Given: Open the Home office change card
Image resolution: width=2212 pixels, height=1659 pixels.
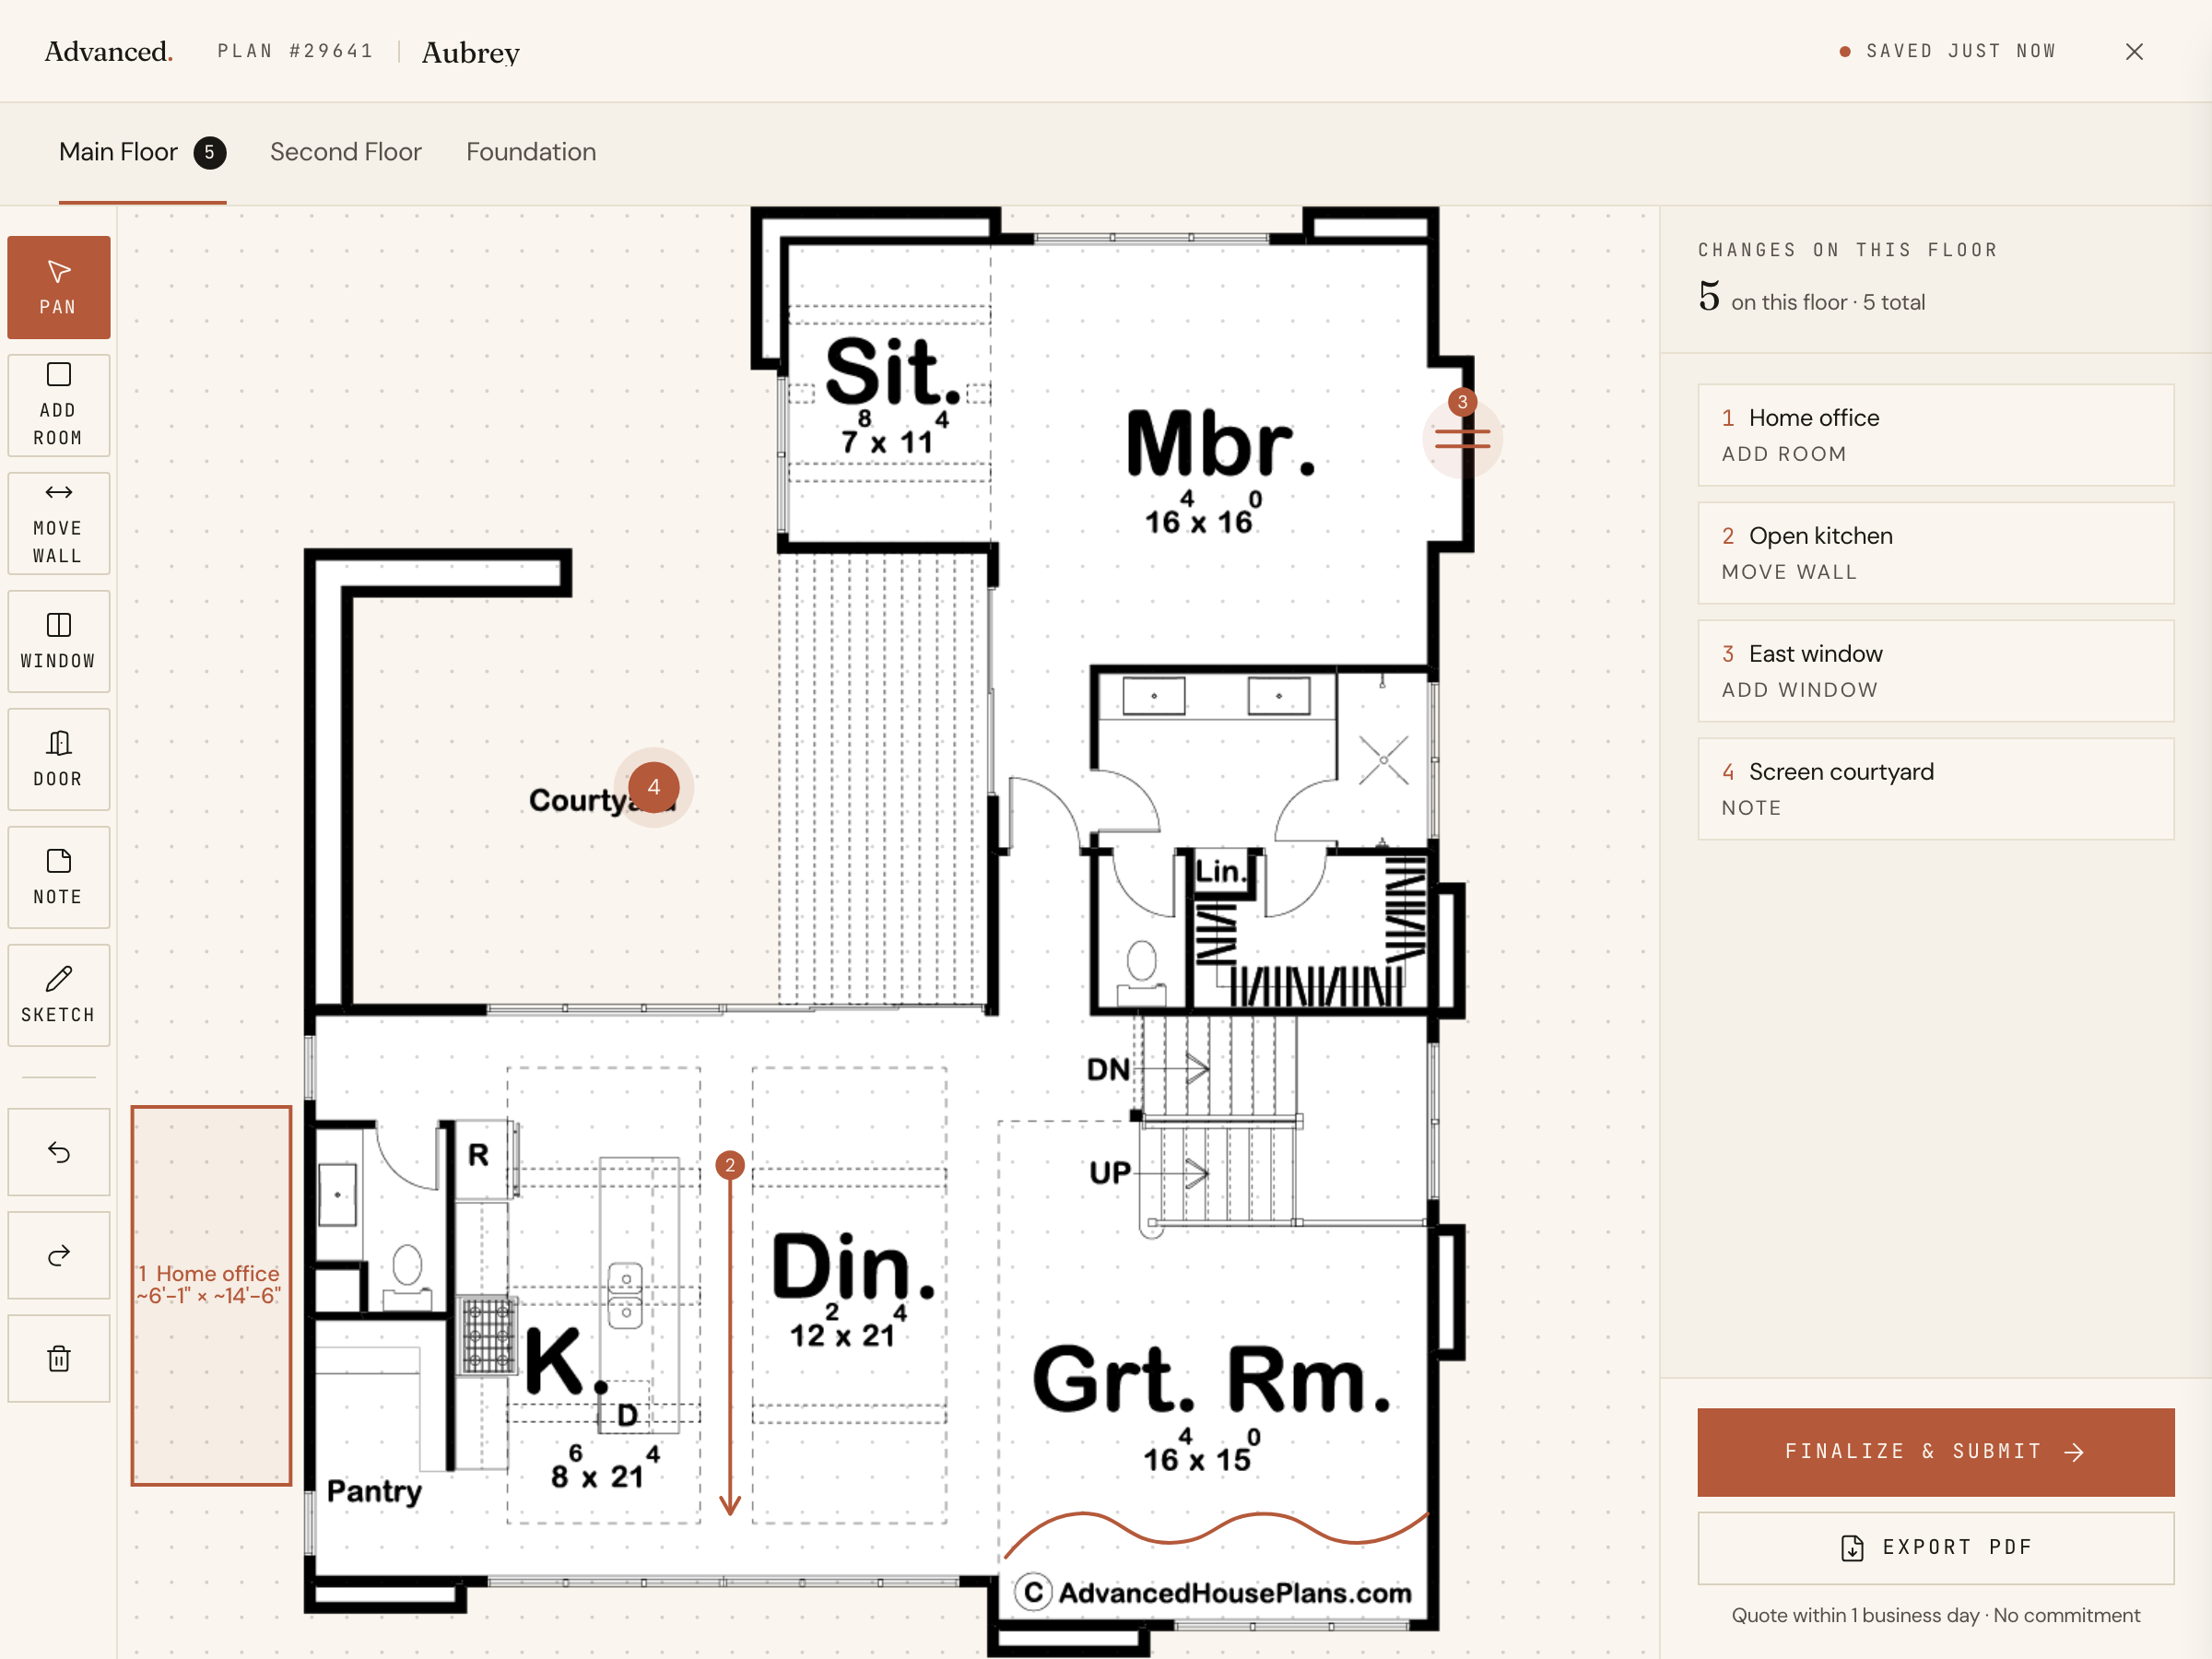Looking at the screenshot, I should coord(1936,435).
